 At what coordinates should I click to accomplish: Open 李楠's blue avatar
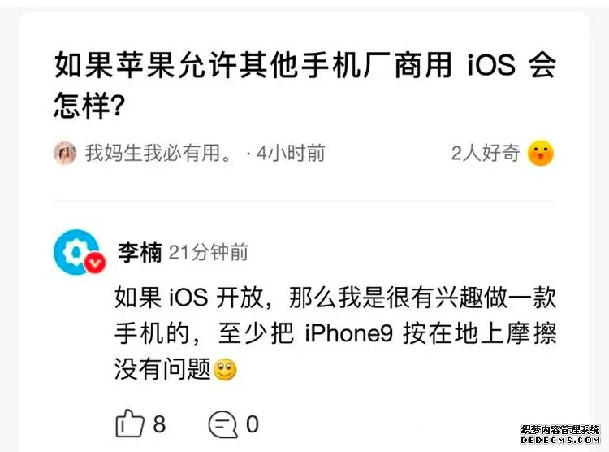click(76, 252)
